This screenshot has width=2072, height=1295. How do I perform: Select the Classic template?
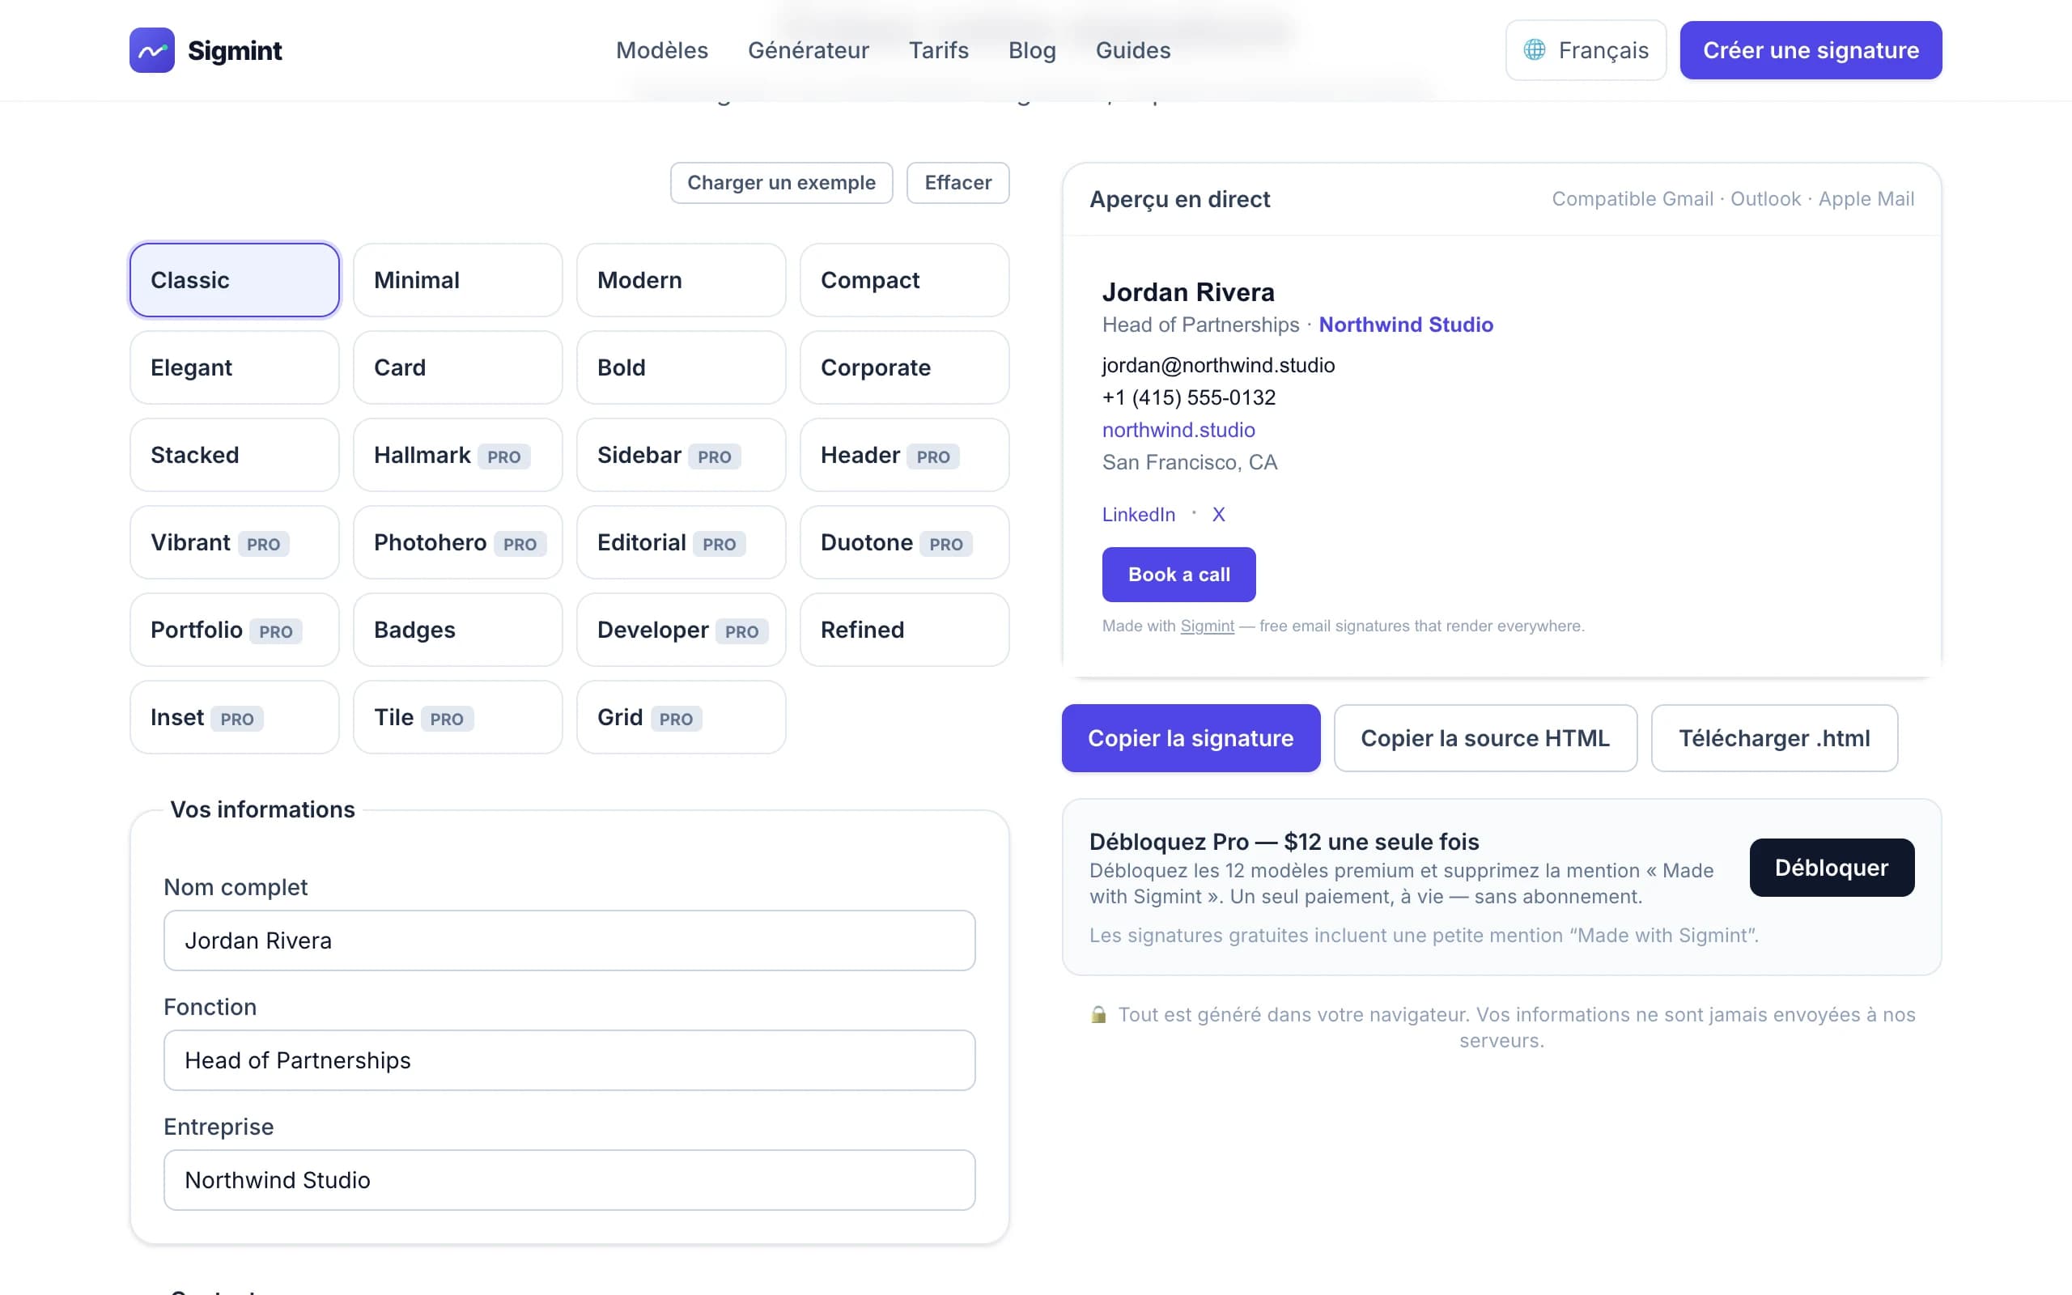pos(235,280)
